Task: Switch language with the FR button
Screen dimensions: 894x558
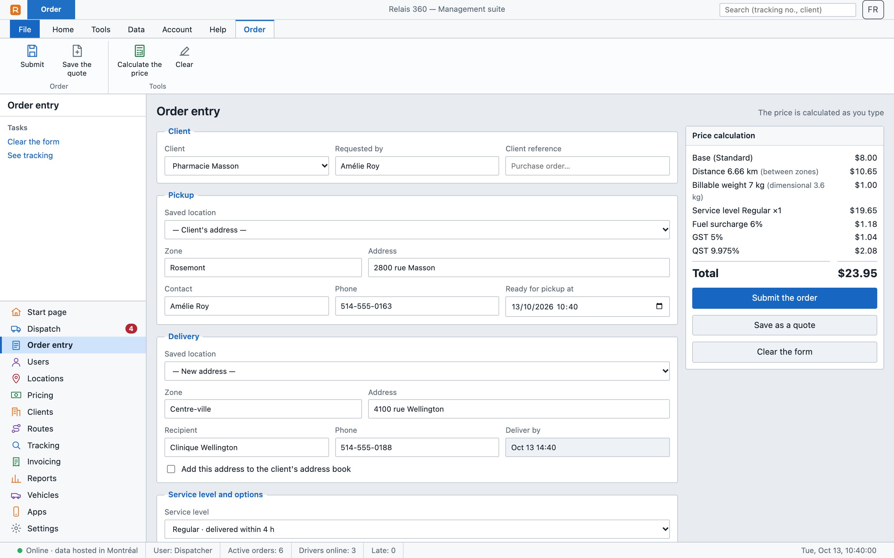Action: (x=873, y=10)
